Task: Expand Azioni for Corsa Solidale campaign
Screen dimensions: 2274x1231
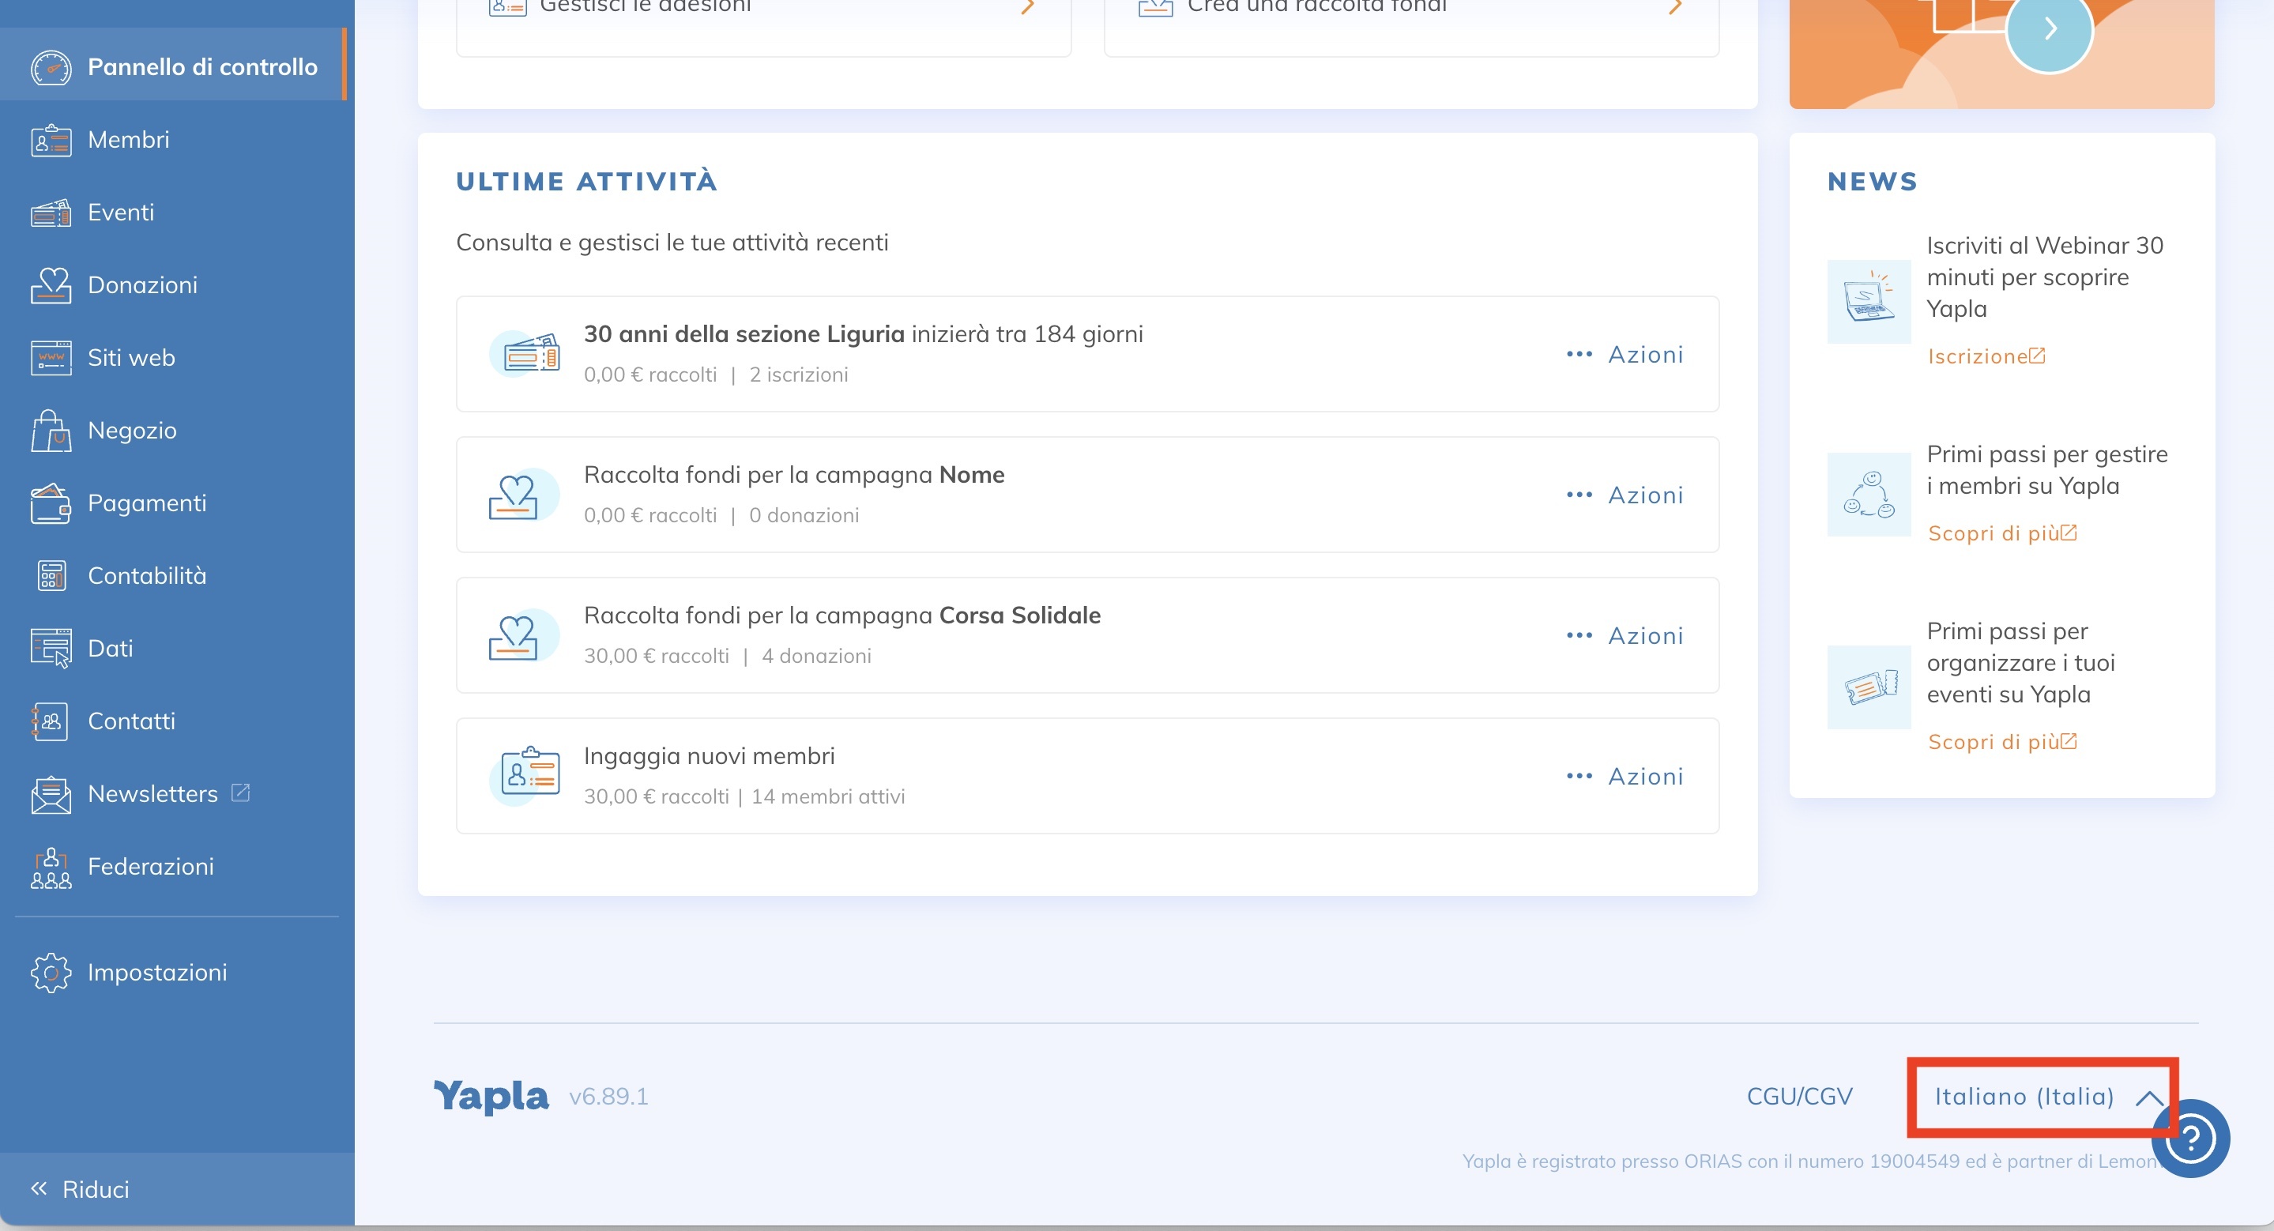Action: 1625,636
